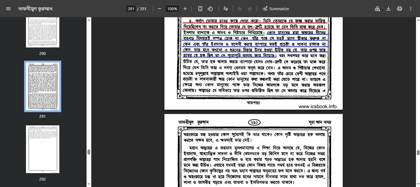Click the page number field showing 291
The image size is (420, 187).
coord(131,9)
